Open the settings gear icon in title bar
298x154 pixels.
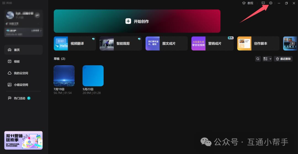(x=271, y=3)
